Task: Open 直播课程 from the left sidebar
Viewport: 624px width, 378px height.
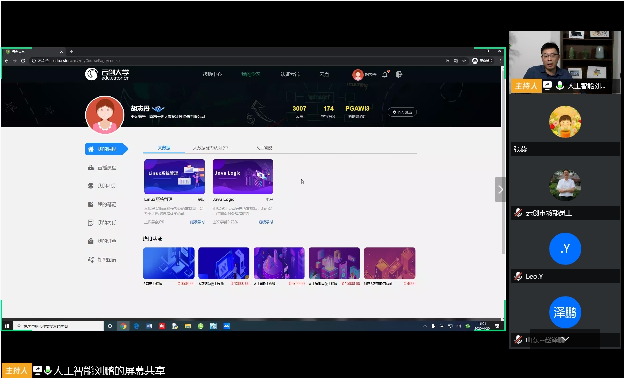Action: click(106, 168)
